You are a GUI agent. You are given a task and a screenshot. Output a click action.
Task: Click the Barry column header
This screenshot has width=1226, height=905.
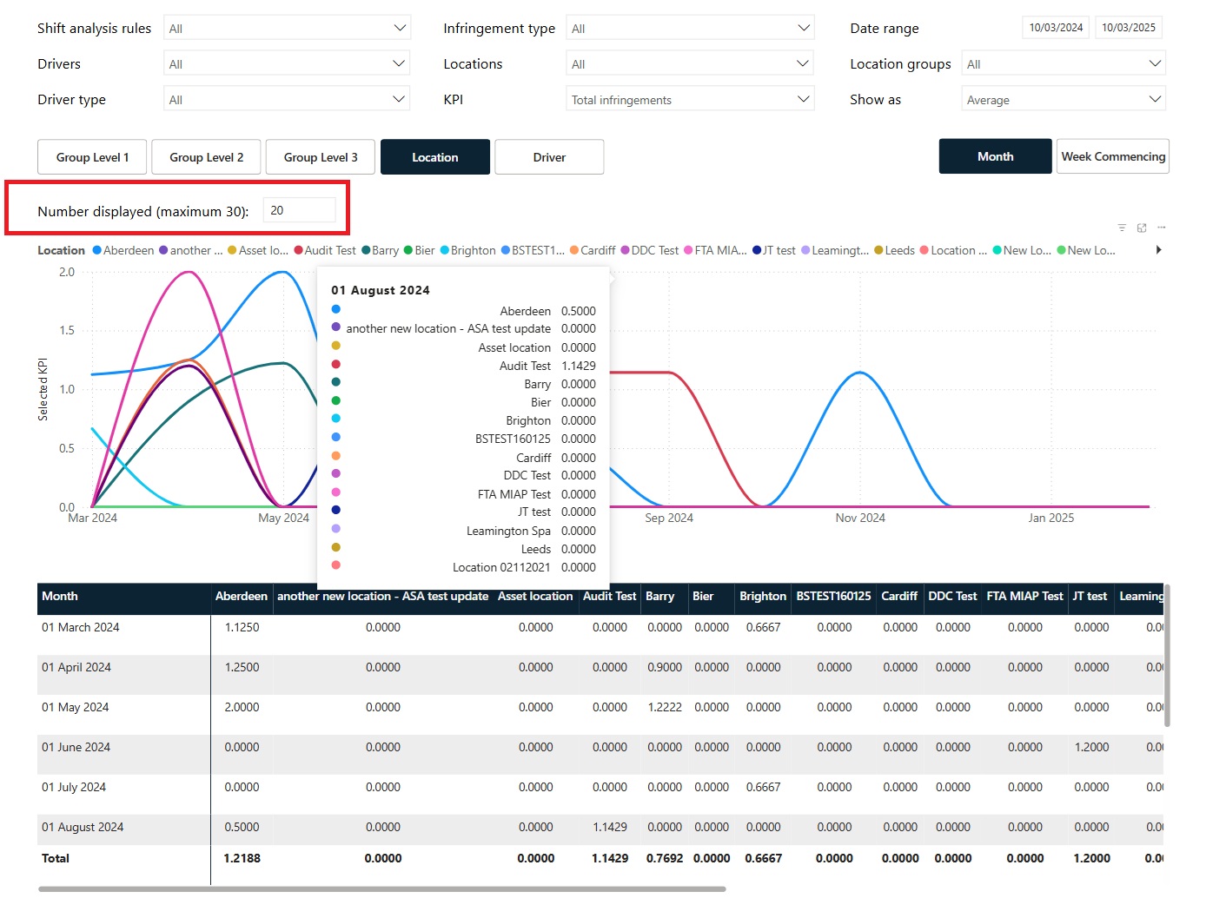click(x=660, y=596)
